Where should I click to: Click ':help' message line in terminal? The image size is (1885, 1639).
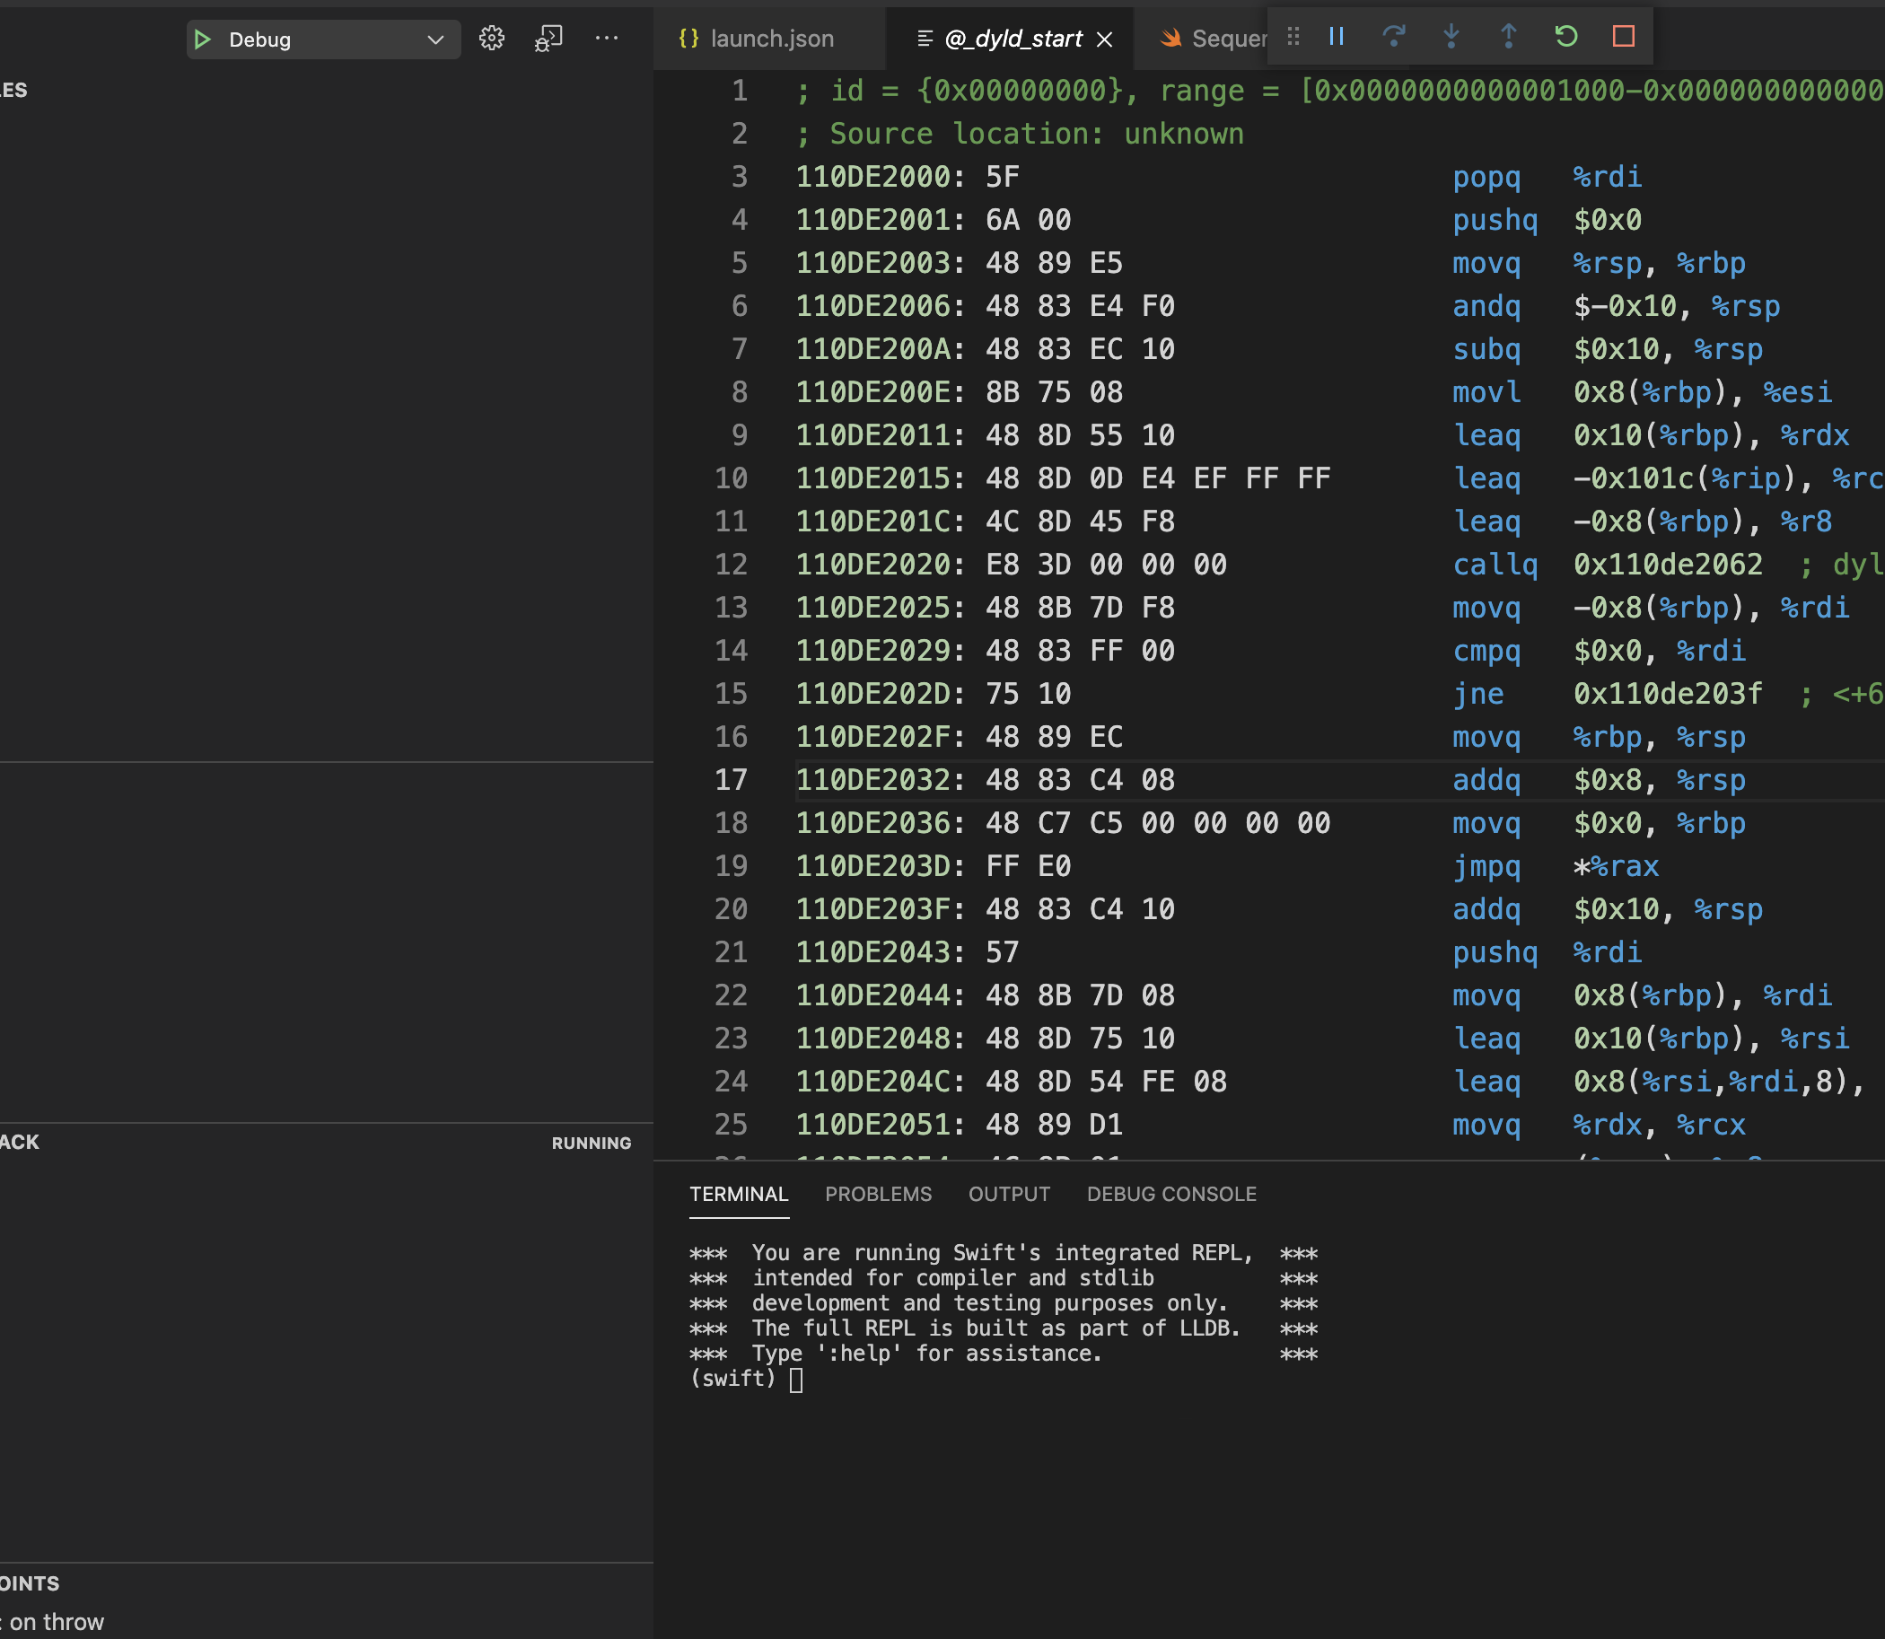[1004, 1354]
